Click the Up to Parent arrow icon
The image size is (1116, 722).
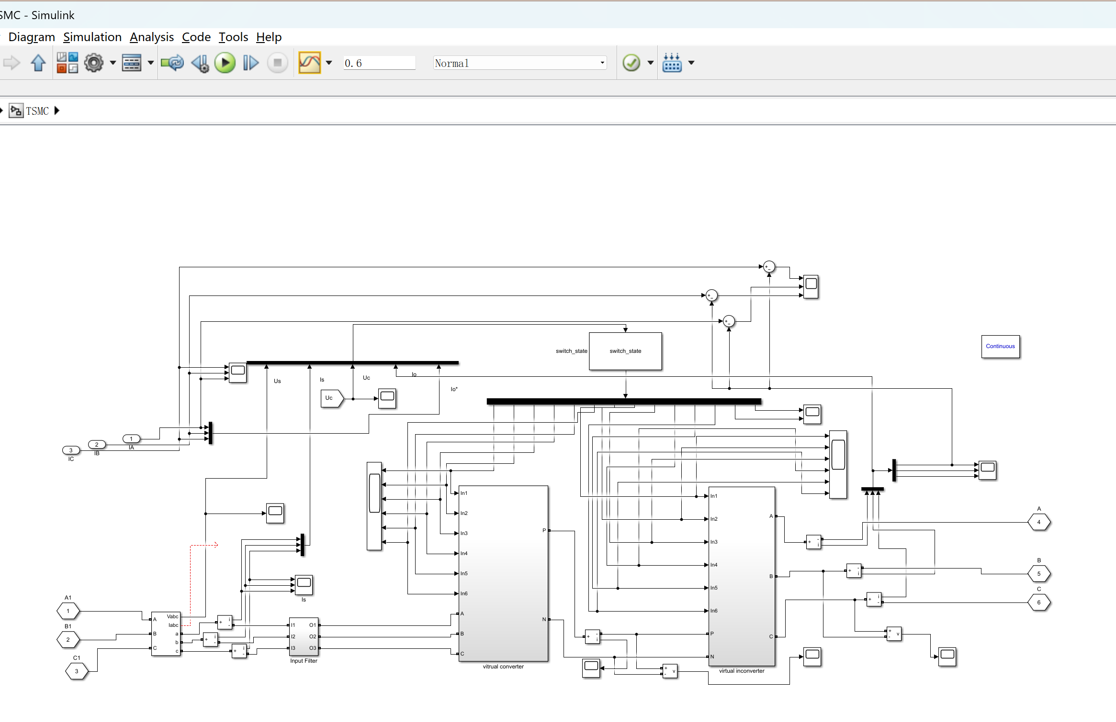pos(38,63)
